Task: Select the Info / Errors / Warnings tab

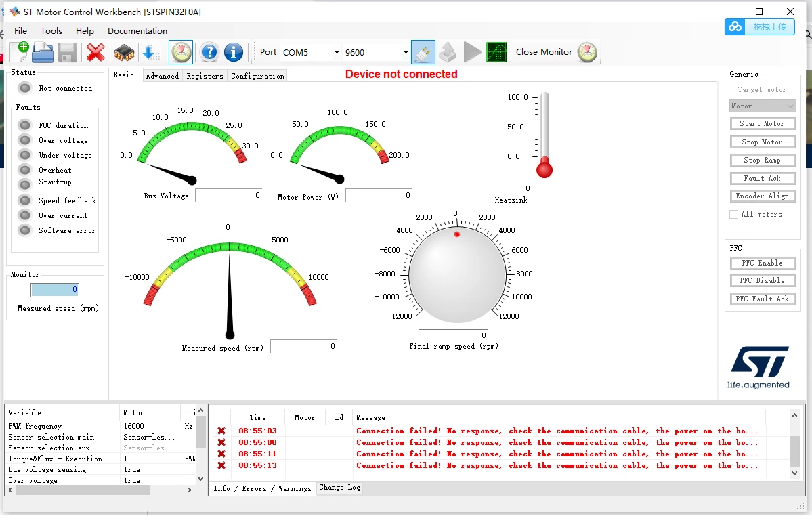Action: 263,488
